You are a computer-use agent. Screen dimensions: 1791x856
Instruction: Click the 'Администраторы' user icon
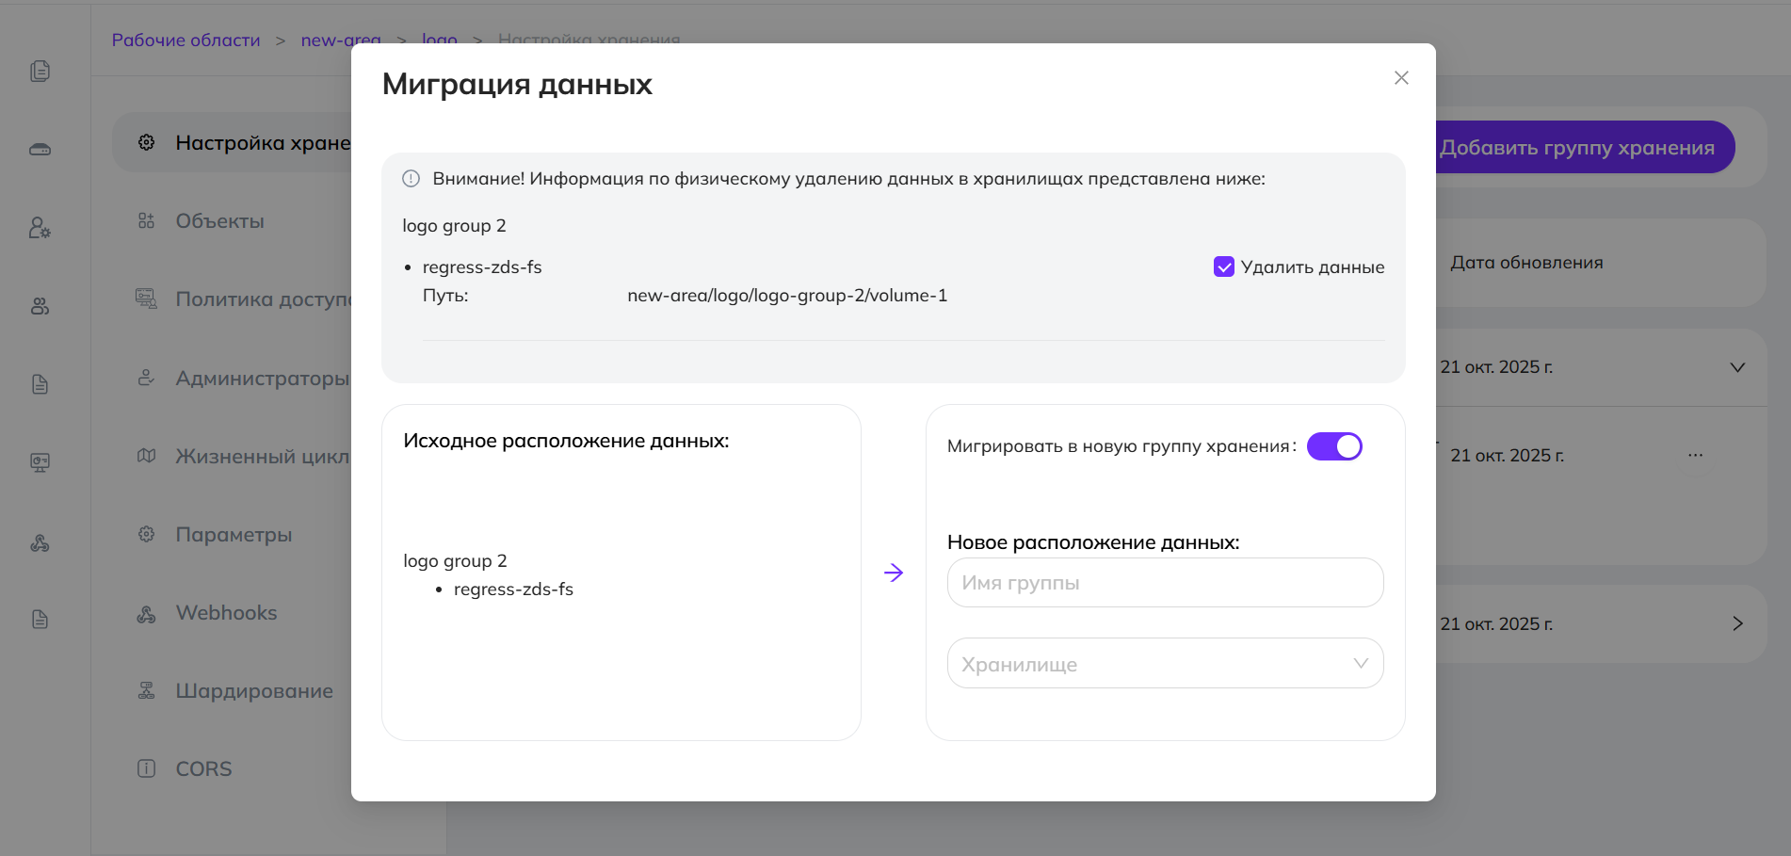pos(147,378)
